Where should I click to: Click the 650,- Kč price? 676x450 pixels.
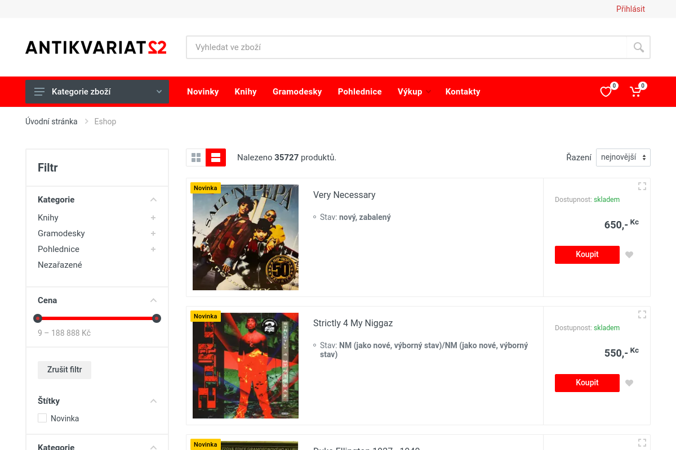[x=621, y=224]
